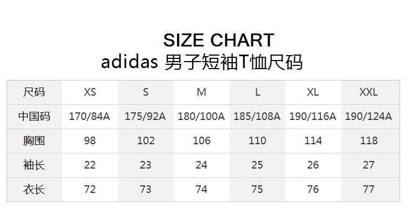Click the 中国码 row label
This screenshot has height=208, width=406.
[x=34, y=116]
